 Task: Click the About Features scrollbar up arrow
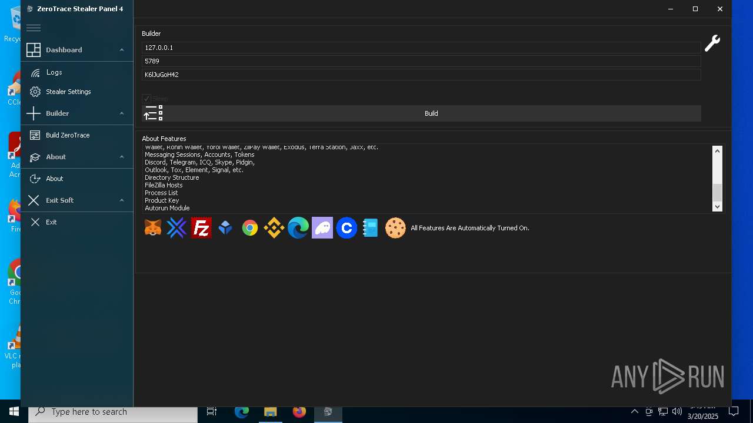(717, 151)
